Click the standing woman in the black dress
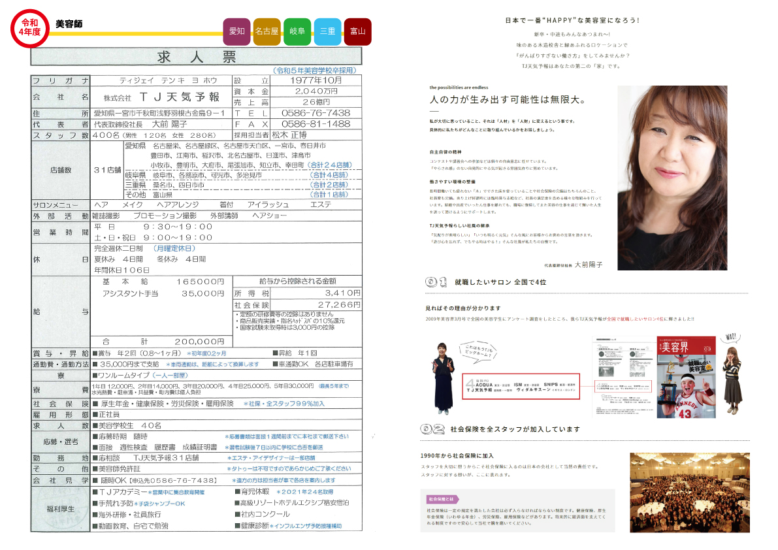This screenshot has width=778, height=550. pyautogui.click(x=444, y=378)
